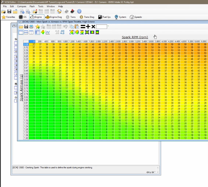Undo the last table edit
The width and height of the screenshot is (208, 187).
pyautogui.click(x=66, y=27)
